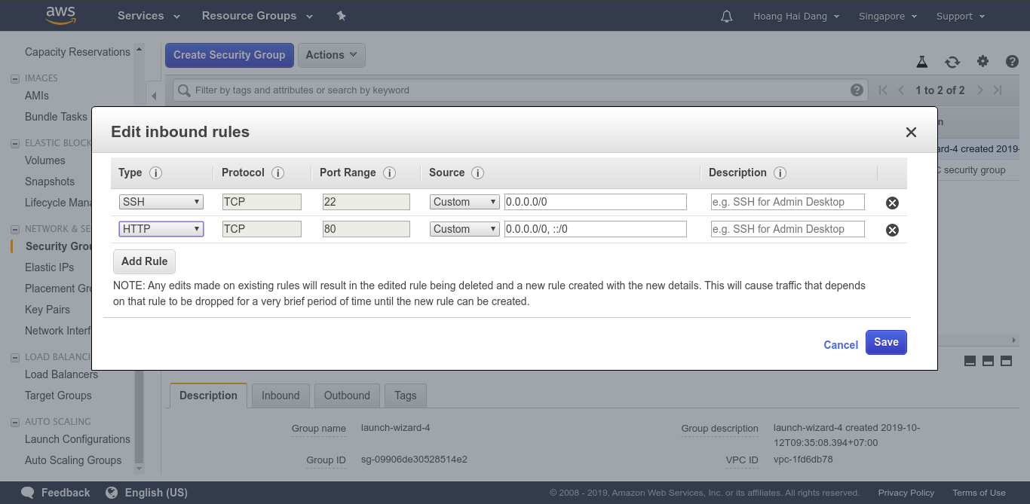Open the Singapore region menu

click(x=887, y=16)
